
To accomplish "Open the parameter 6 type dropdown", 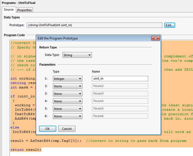I will coord(68,116).
